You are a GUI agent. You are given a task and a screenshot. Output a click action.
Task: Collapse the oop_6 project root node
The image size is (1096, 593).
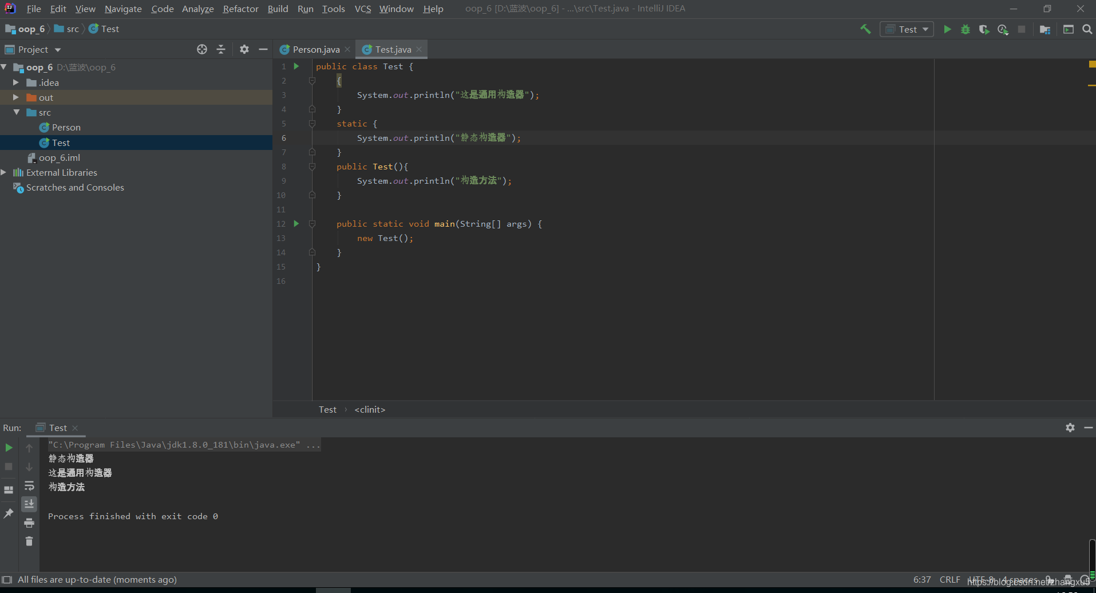pos(5,67)
